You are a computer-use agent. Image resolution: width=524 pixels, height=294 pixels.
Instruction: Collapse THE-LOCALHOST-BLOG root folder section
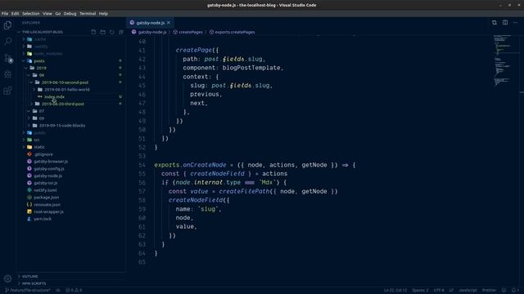coord(43,32)
